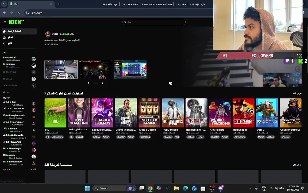The height and width of the screenshot is (193, 308).
Task: Open the ARC Raiders category card
Action: tap(220, 113)
